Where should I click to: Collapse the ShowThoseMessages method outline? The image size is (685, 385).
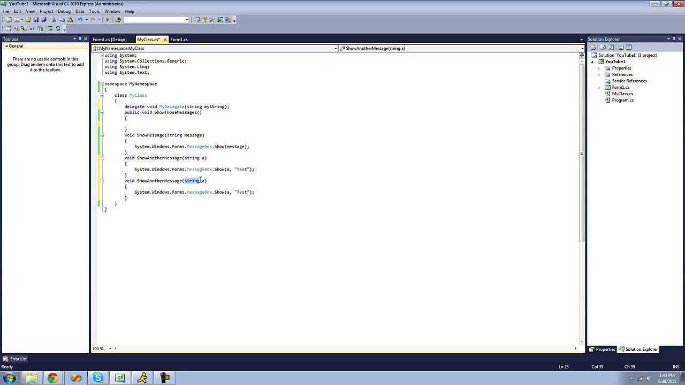click(x=102, y=112)
